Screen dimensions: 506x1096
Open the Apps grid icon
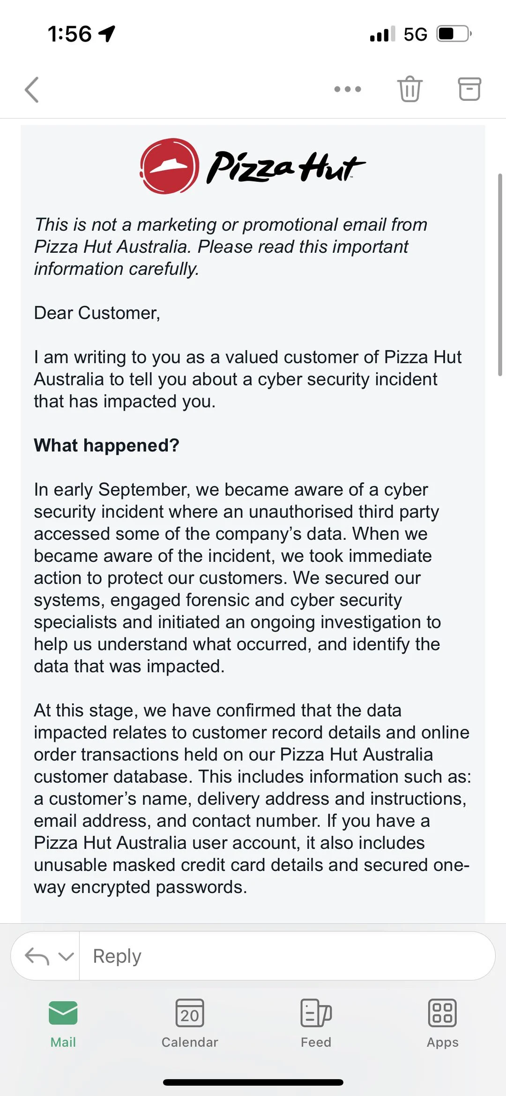(442, 1012)
